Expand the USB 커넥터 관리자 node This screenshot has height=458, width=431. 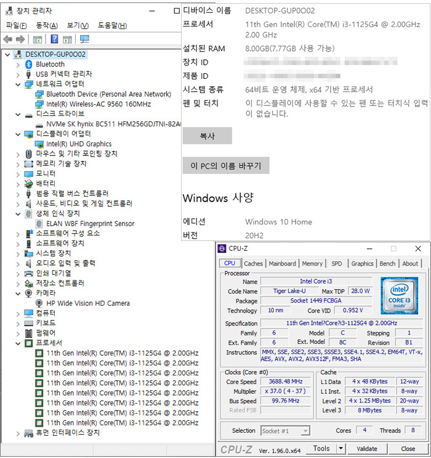pos(17,74)
